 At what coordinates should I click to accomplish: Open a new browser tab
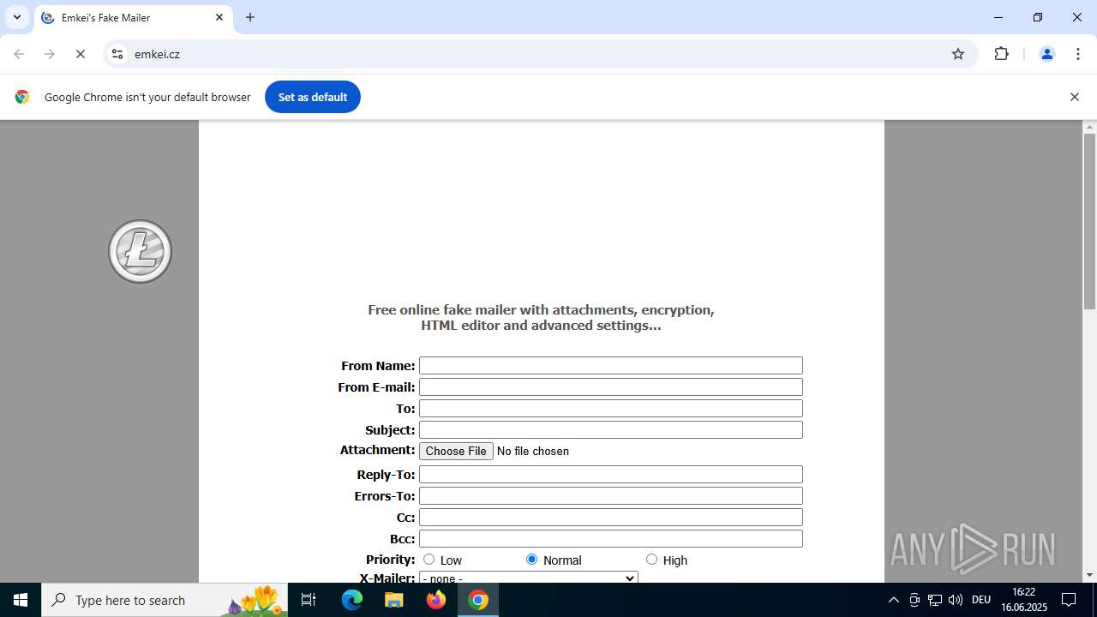point(250,17)
